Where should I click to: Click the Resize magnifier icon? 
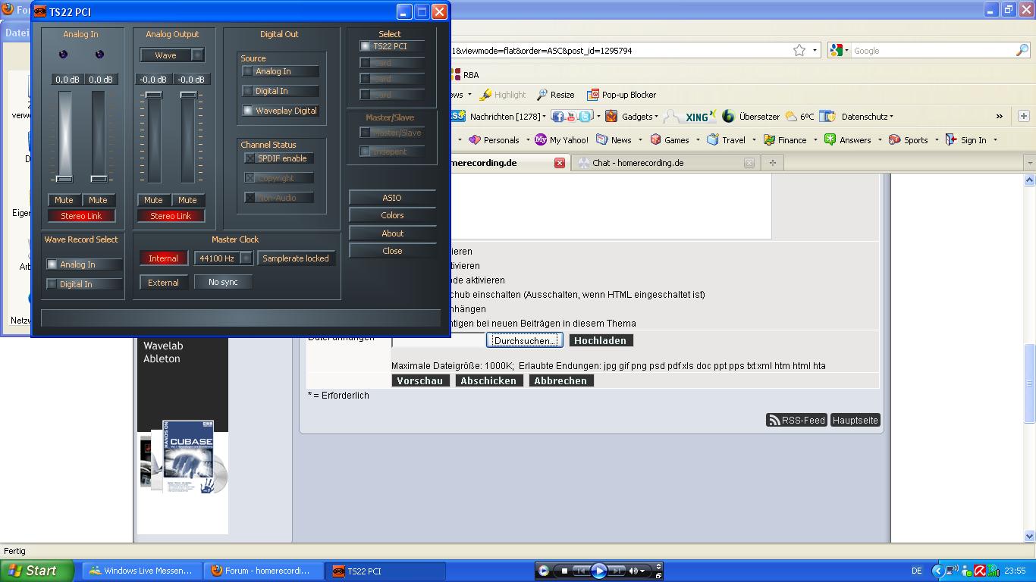point(542,95)
